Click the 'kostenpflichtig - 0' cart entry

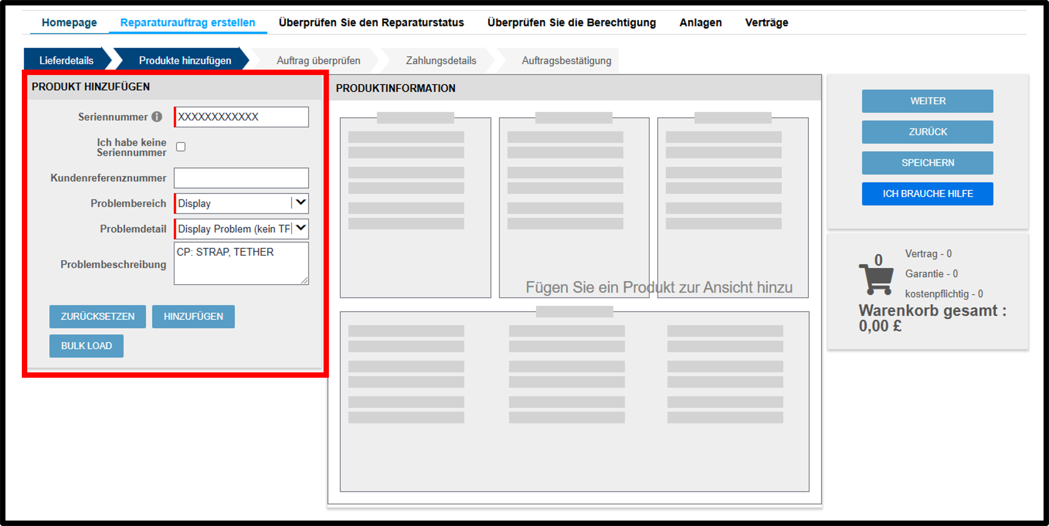(x=944, y=293)
